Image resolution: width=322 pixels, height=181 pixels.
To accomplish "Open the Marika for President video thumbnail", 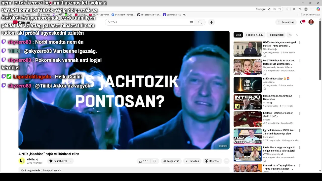I will [x=248, y=67].
